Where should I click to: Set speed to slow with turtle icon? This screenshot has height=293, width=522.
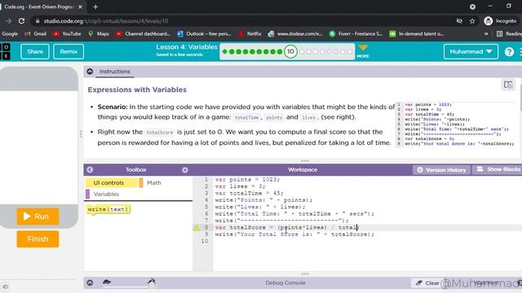tap(107, 282)
